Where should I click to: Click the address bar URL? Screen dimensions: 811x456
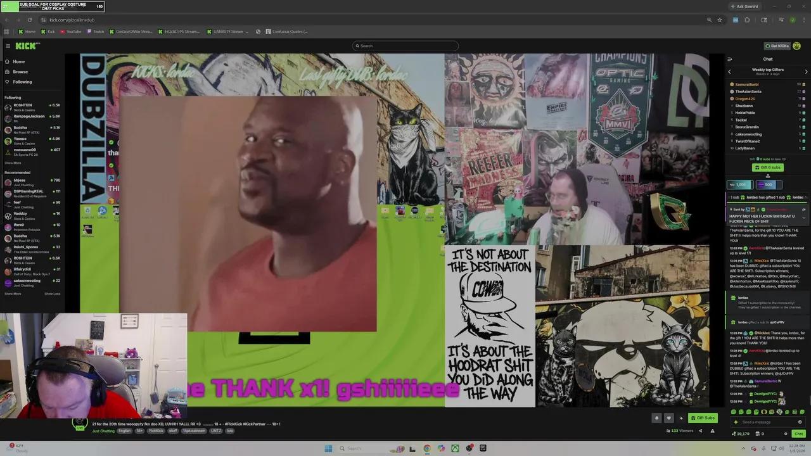click(72, 20)
